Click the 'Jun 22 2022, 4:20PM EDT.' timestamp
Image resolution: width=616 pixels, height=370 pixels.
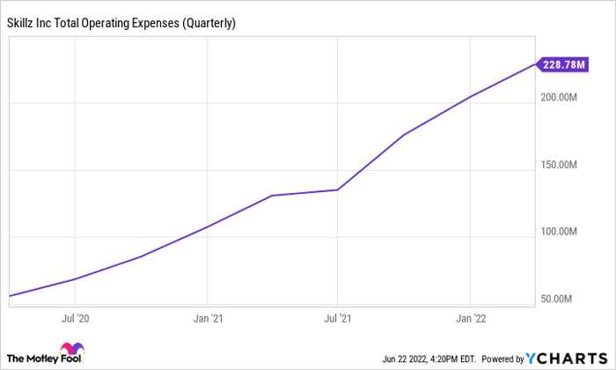click(x=429, y=359)
